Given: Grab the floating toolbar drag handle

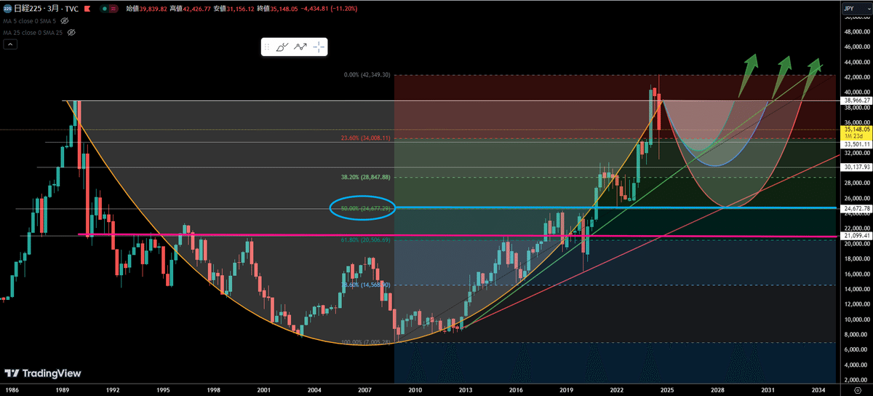Looking at the screenshot, I should tap(268, 47).
